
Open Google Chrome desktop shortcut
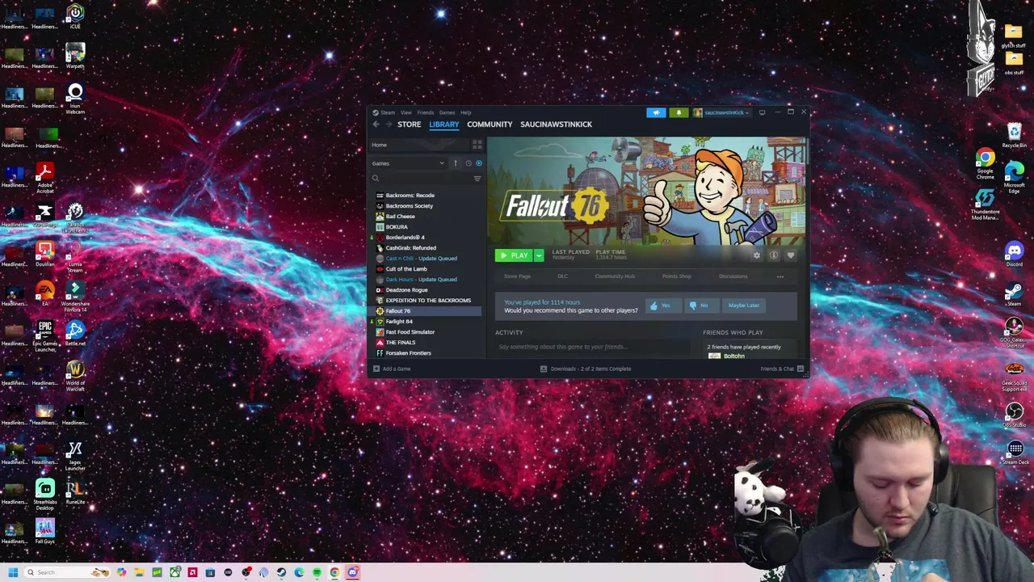click(x=985, y=163)
